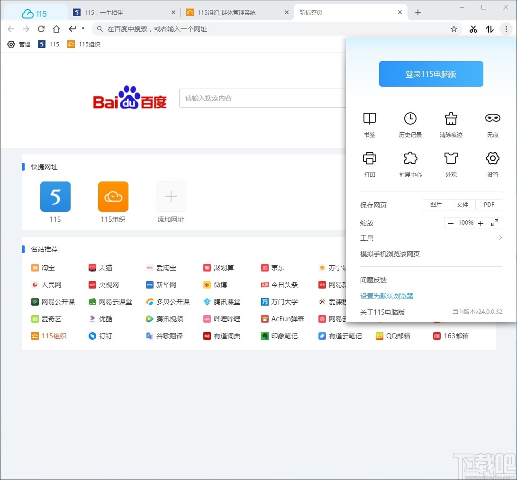Image resolution: width=517 pixels, height=480 pixels.
Task: Click 设置为默认浏览器 link
Action: click(386, 296)
